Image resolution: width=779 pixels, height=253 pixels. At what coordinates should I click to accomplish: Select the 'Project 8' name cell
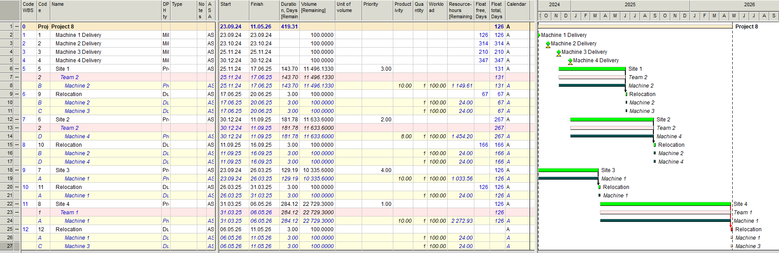coord(106,27)
